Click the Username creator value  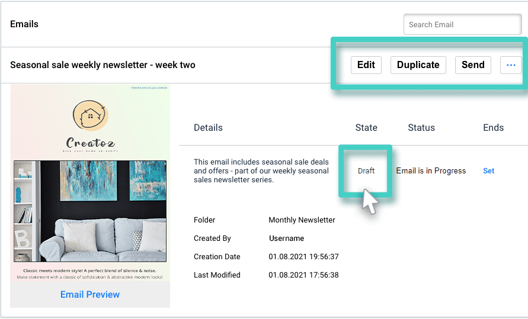286,239
